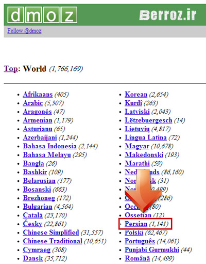Choose the Marathi link
Image resolution: width=206 pixels, height=264 pixels.
(x=137, y=163)
